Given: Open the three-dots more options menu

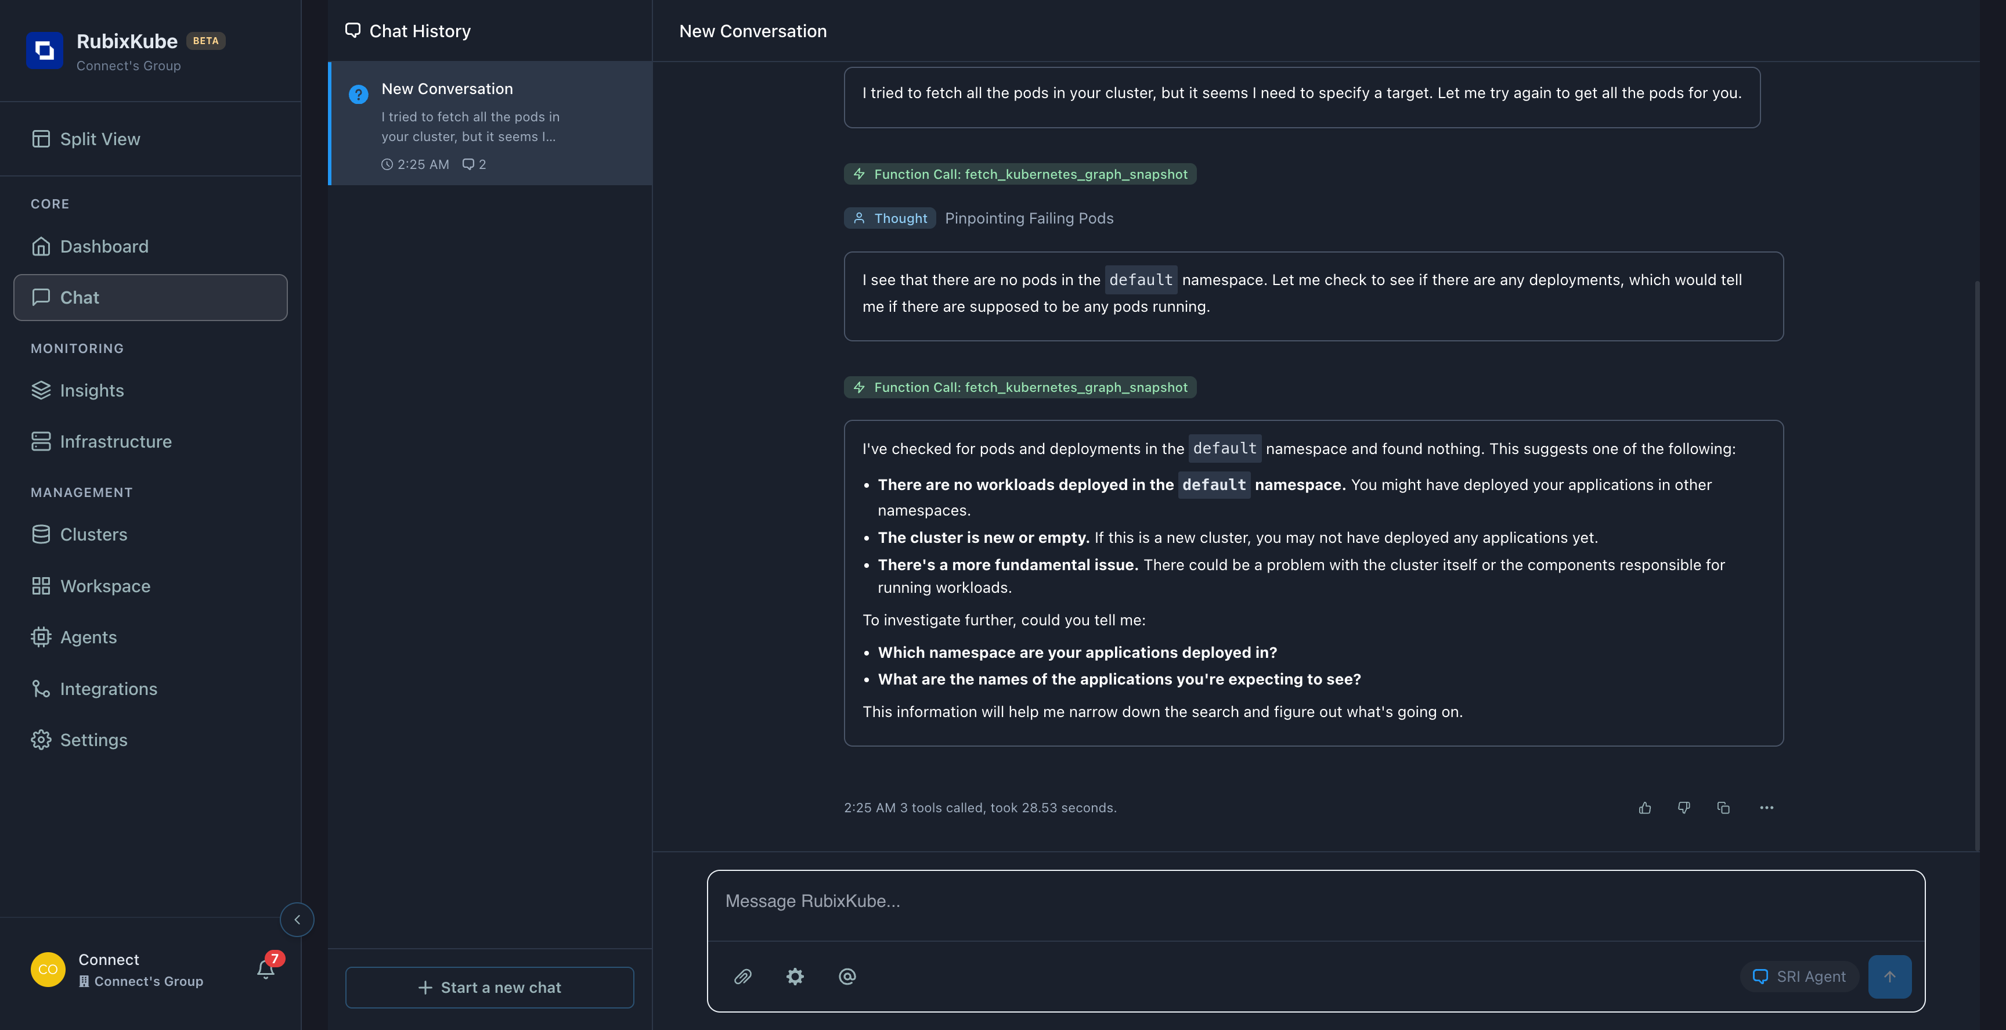Looking at the screenshot, I should (1766, 808).
